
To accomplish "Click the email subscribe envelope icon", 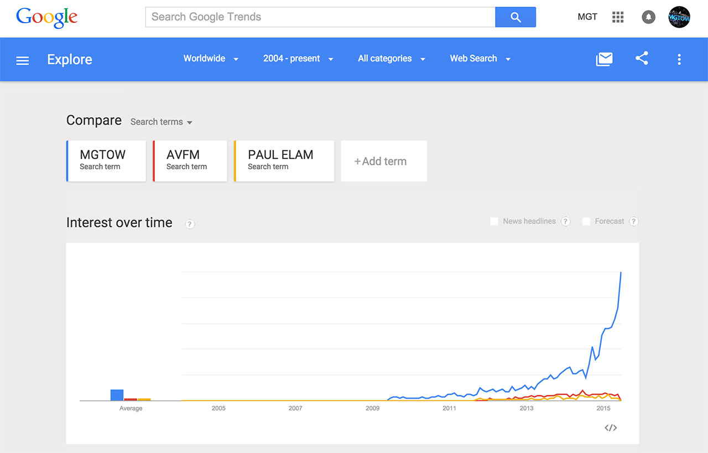I will tap(604, 59).
